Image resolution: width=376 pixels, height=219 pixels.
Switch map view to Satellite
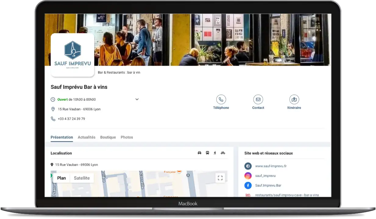point(82,178)
